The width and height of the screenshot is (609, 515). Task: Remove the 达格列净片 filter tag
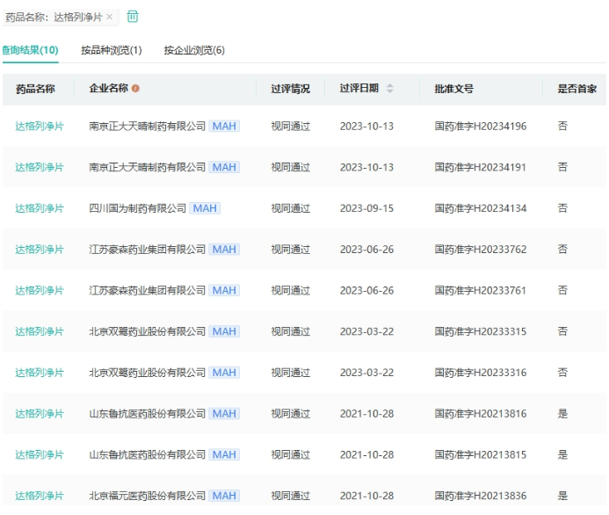tap(110, 17)
